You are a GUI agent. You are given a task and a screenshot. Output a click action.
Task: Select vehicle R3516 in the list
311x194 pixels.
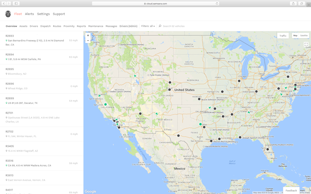click(42, 163)
